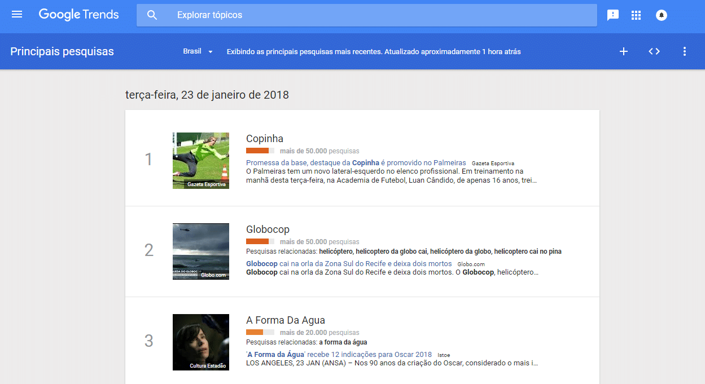Click the Globocop search volume bar
This screenshot has width=705, height=384.
point(260,242)
